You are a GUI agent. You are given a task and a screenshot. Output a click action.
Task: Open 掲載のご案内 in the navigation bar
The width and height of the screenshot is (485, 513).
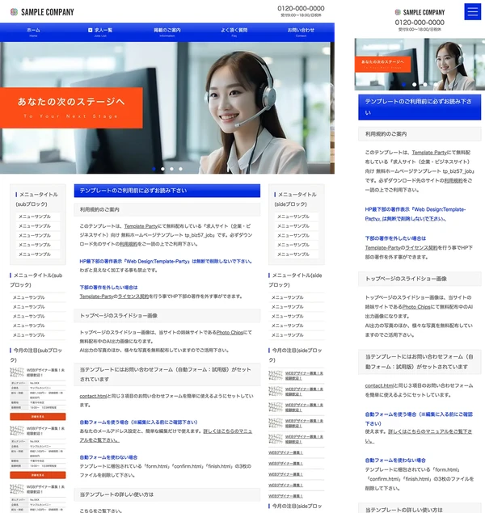[167, 32]
